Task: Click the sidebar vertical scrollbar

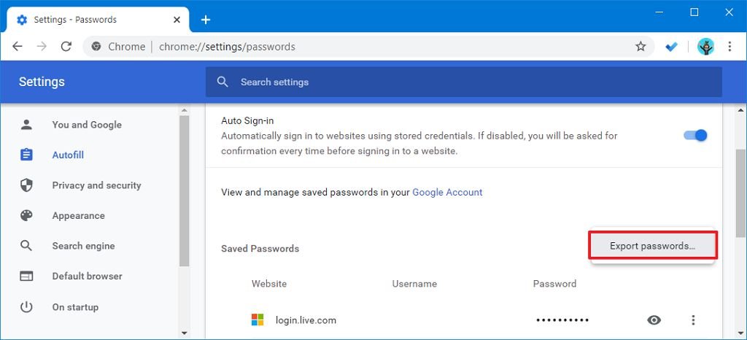Action: 185,190
